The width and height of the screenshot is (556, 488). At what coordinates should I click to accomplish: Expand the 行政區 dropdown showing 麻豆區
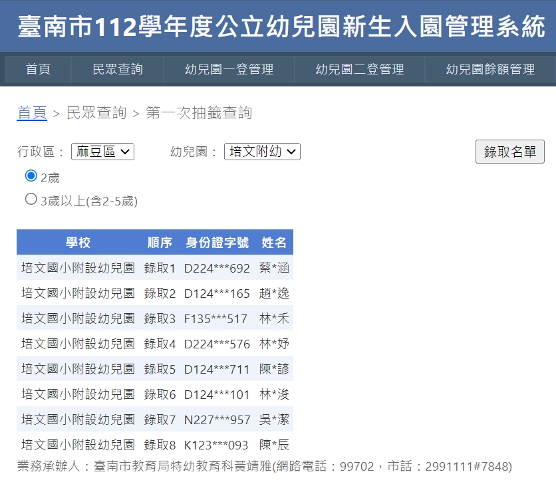click(x=102, y=152)
